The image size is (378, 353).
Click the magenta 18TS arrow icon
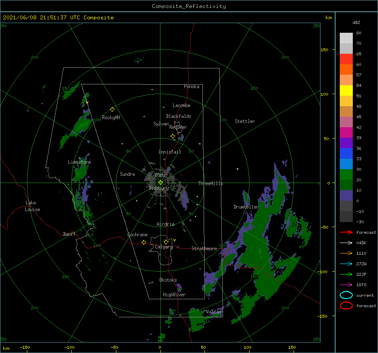point(346,285)
